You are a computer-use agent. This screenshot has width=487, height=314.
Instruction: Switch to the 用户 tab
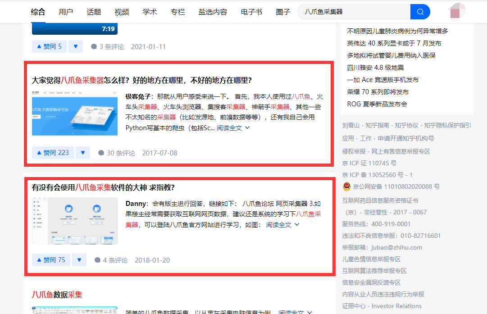tap(66, 12)
